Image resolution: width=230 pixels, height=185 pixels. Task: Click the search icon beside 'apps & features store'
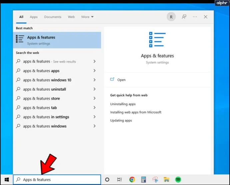18,98
